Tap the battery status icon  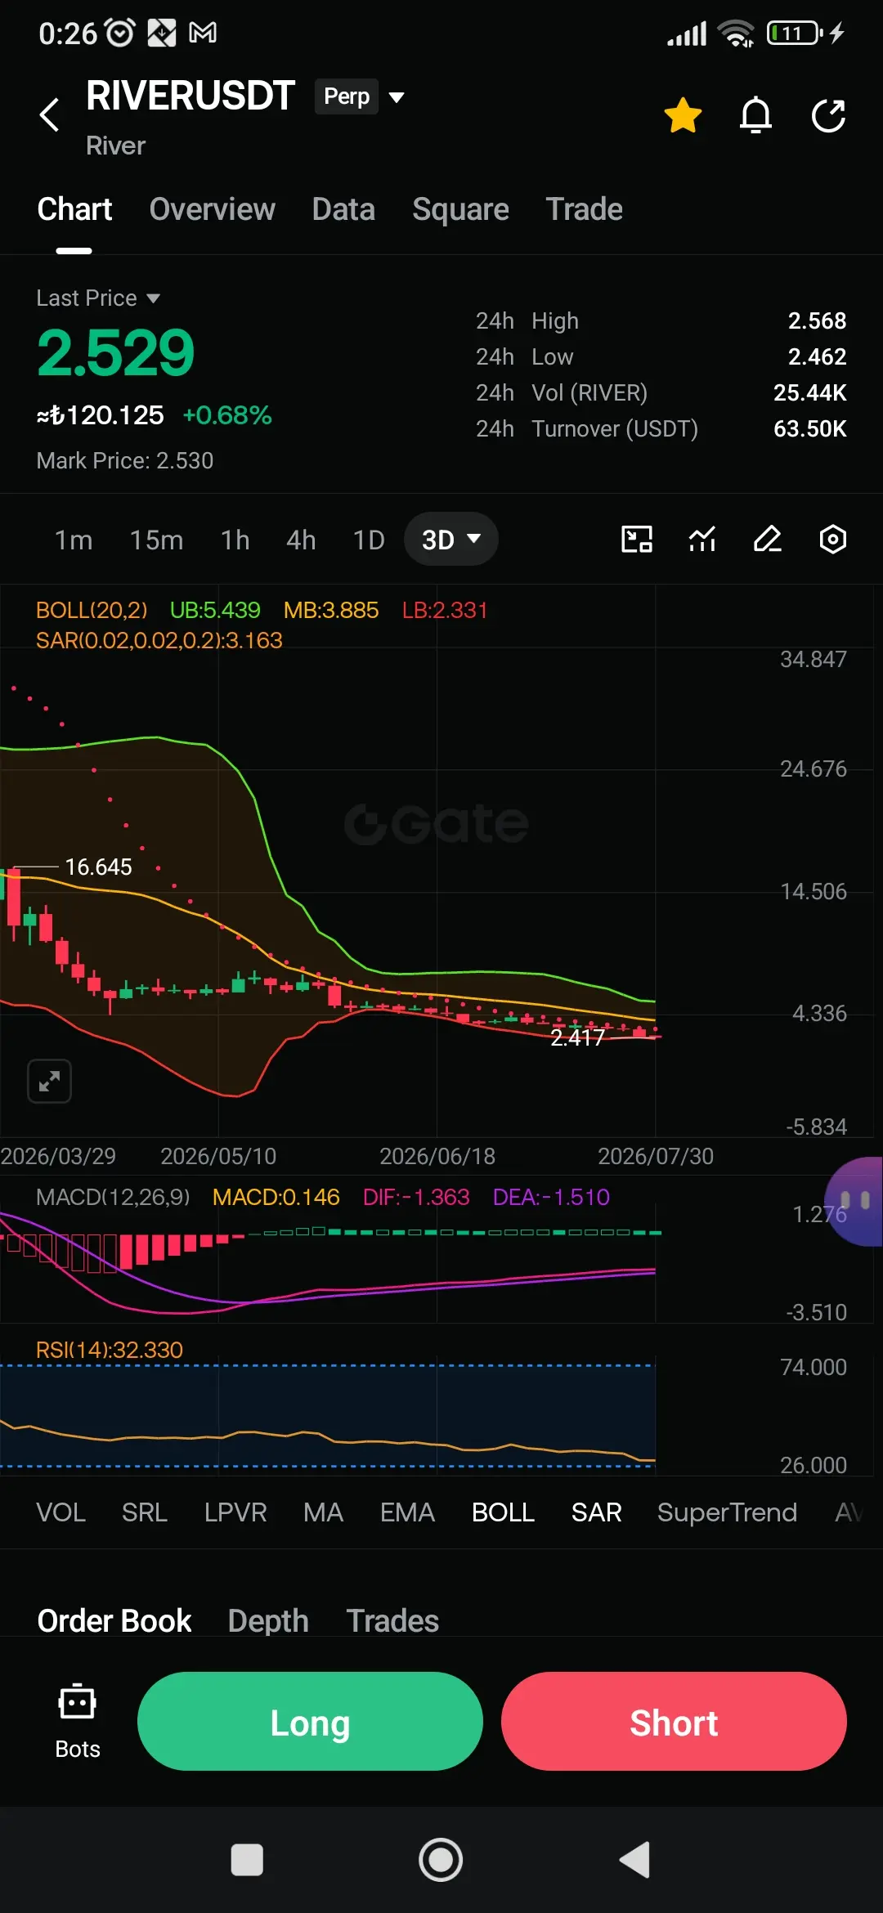pyautogui.click(x=795, y=33)
